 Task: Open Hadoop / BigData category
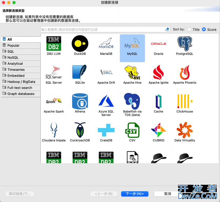(x=21, y=82)
